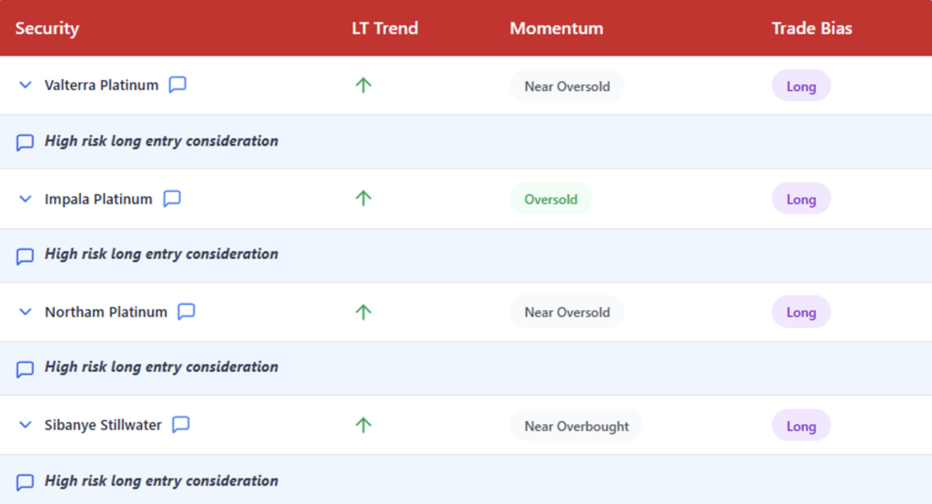Click the LT Trend arrow for Sibanye Stillwater
This screenshot has width=932, height=504.
(363, 425)
